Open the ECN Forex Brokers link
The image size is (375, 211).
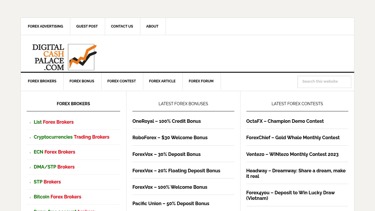pyautogui.click(x=54, y=152)
